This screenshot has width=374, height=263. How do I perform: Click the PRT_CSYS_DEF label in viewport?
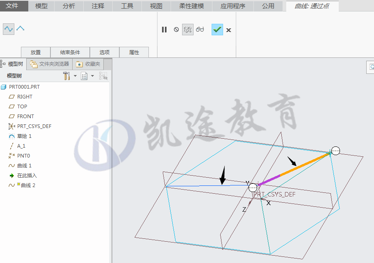coord(274,194)
